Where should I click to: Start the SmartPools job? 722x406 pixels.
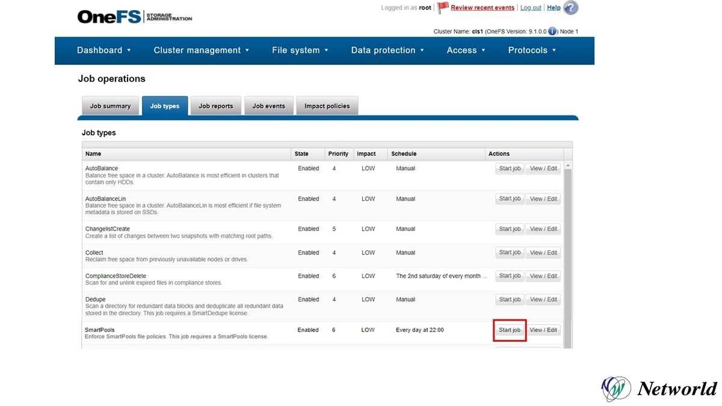[x=510, y=330]
